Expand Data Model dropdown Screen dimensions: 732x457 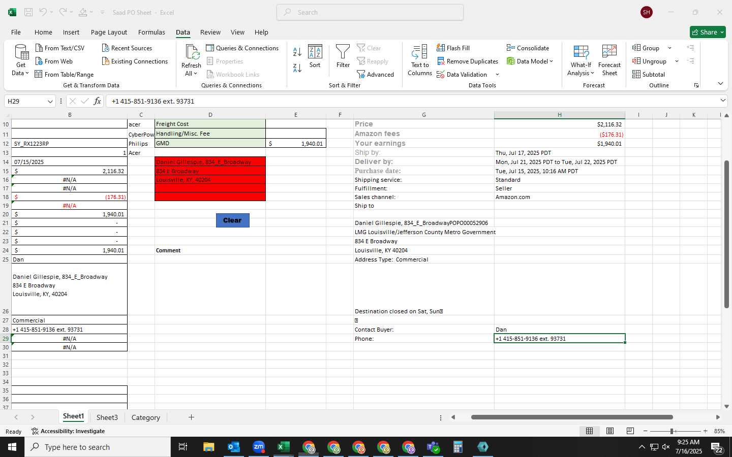click(x=551, y=61)
